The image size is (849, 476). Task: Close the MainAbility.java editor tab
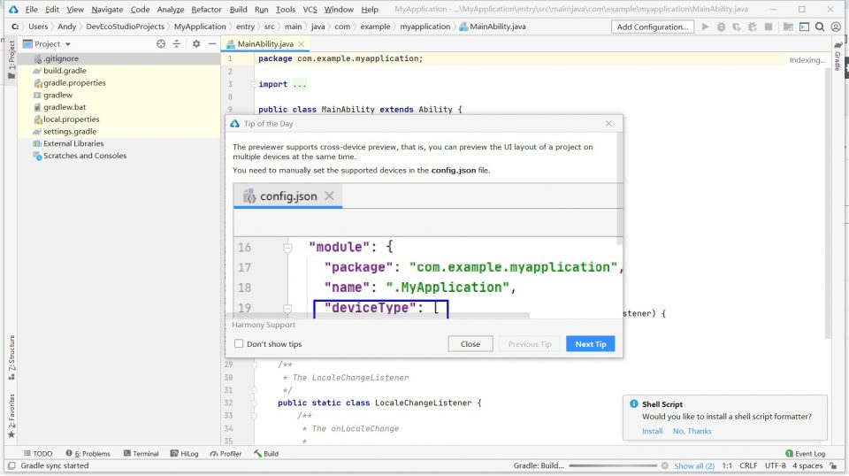(x=302, y=44)
